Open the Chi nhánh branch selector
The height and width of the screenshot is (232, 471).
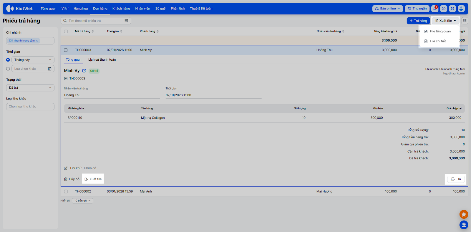30,41
